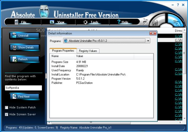Click the Tools gear icon
Screen dimensions: 188x132
pyautogui.click(x=86, y=22)
